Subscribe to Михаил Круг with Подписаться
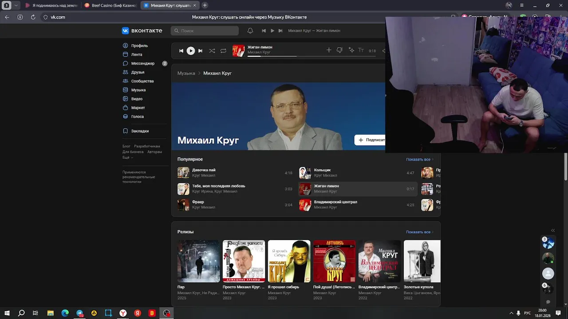Screen dimensions: 568x319 370,140
